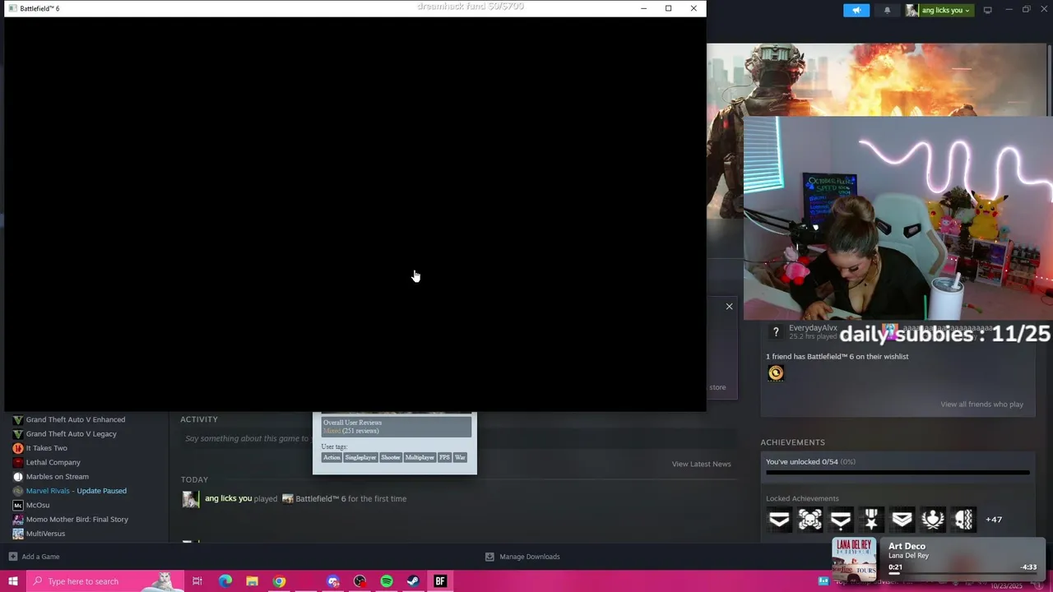The image size is (1053, 592).
Task: Select McOsu in game list
Action: pos(37,505)
